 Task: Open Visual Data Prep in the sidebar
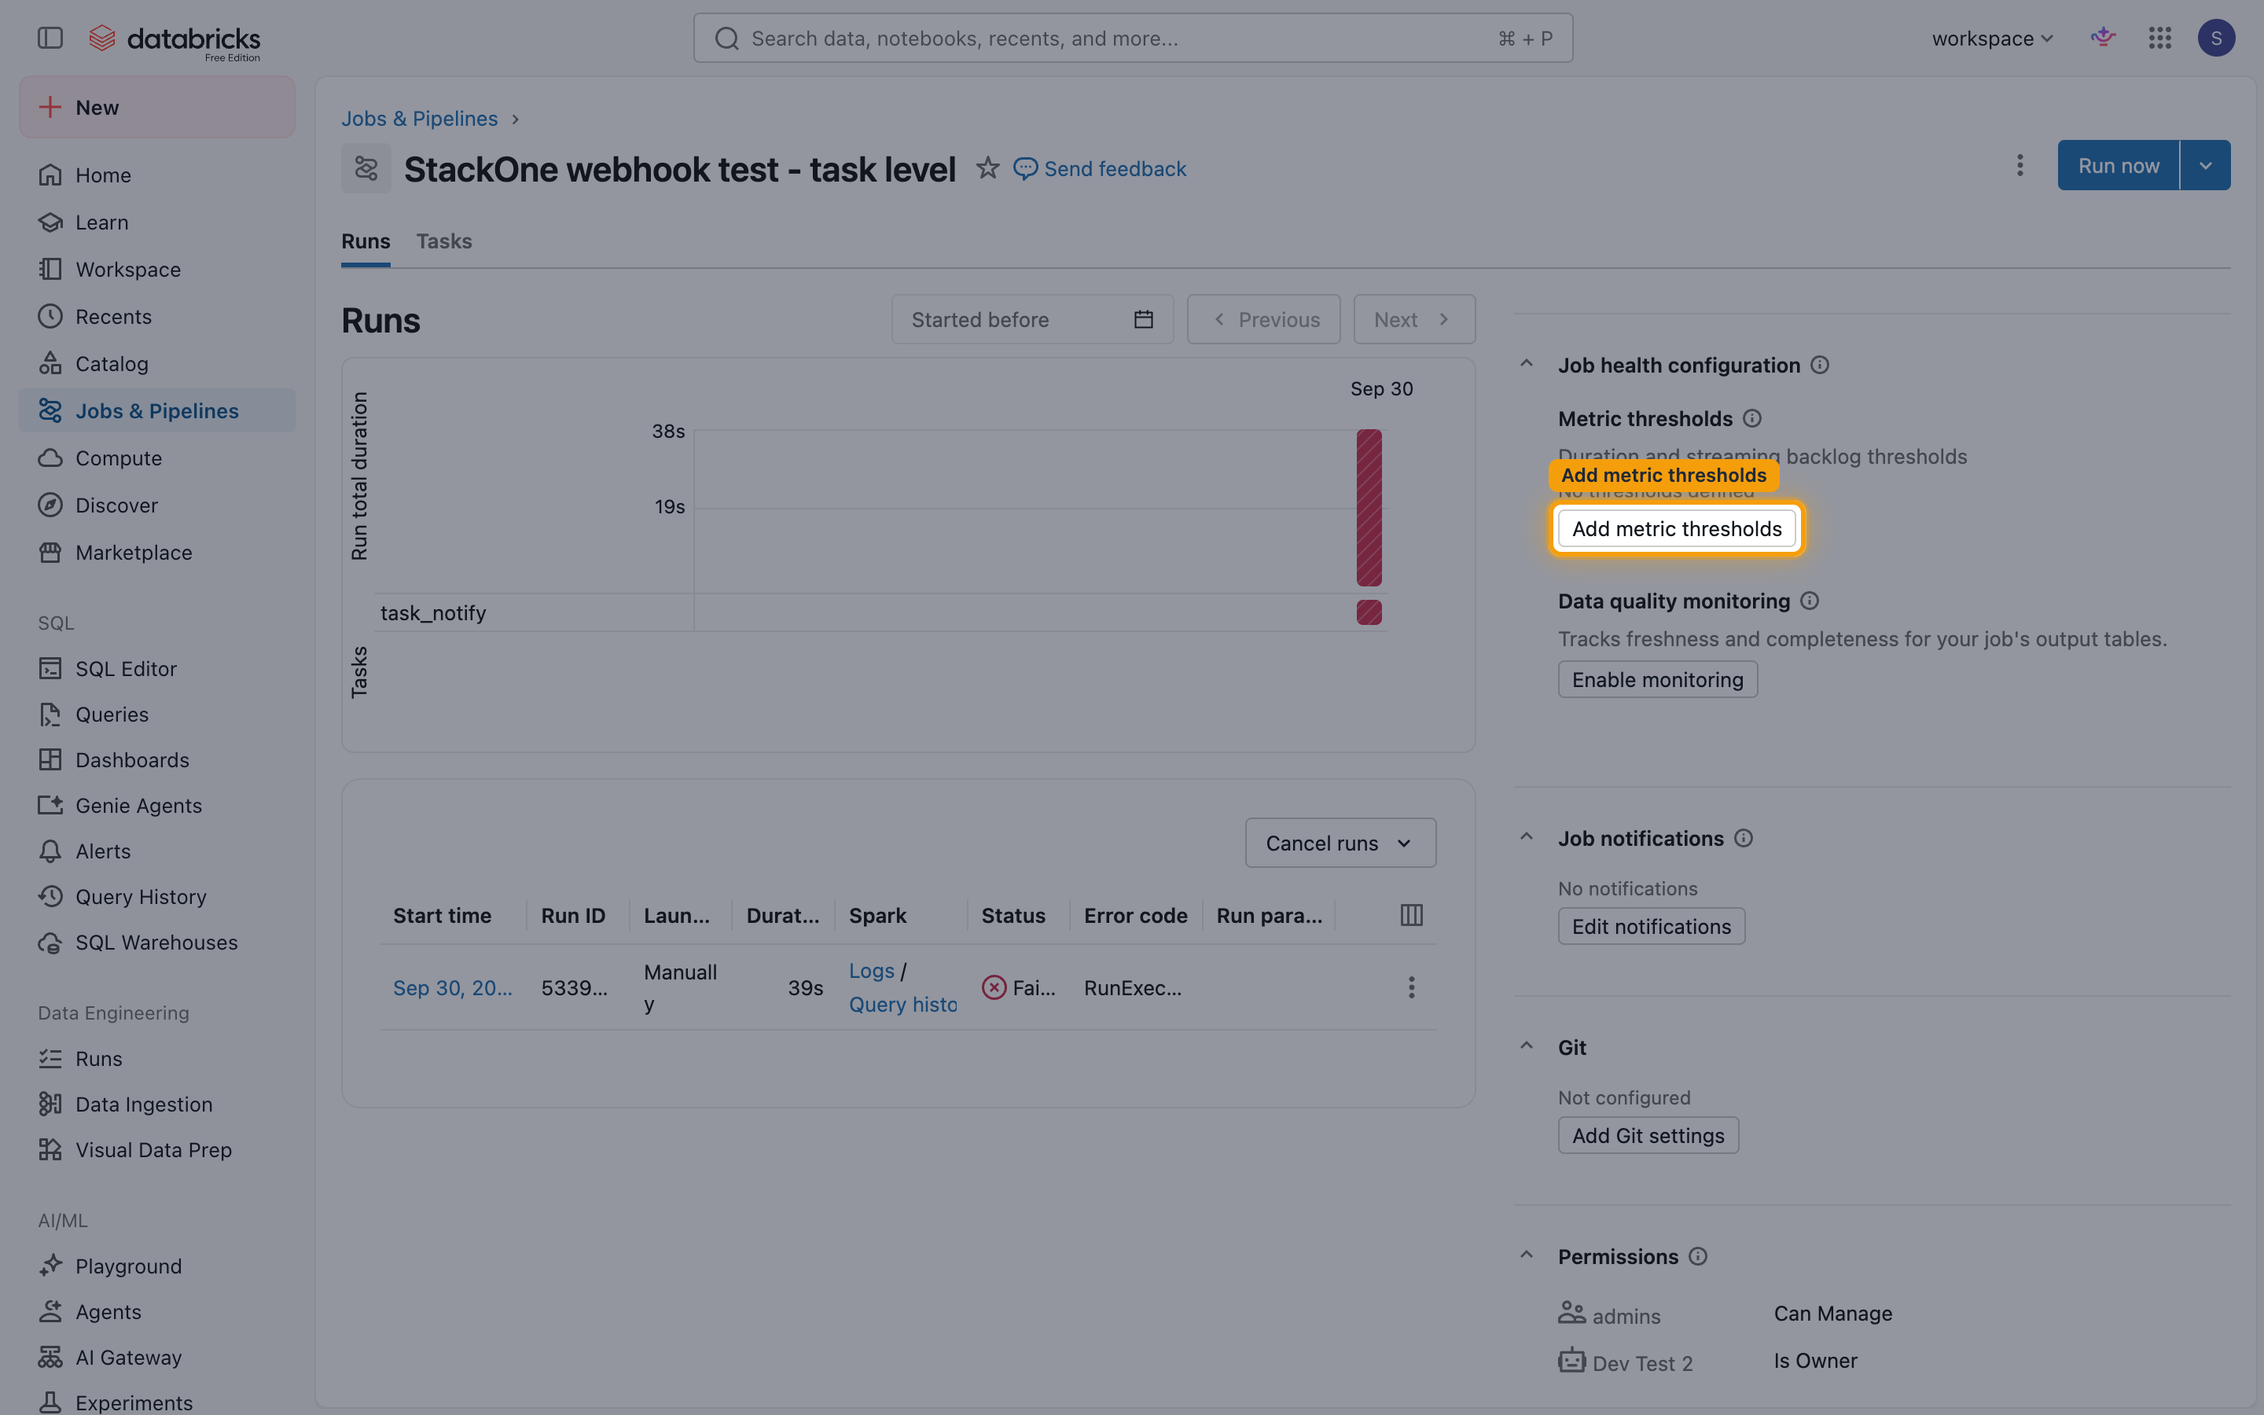(x=157, y=1150)
